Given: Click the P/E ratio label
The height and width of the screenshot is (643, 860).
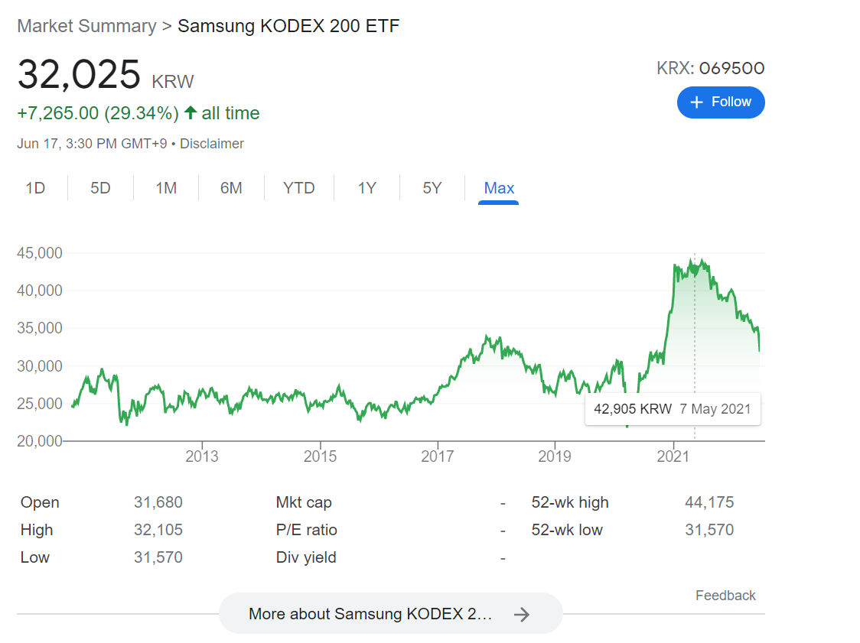Looking at the screenshot, I should (x=307, y=530).
